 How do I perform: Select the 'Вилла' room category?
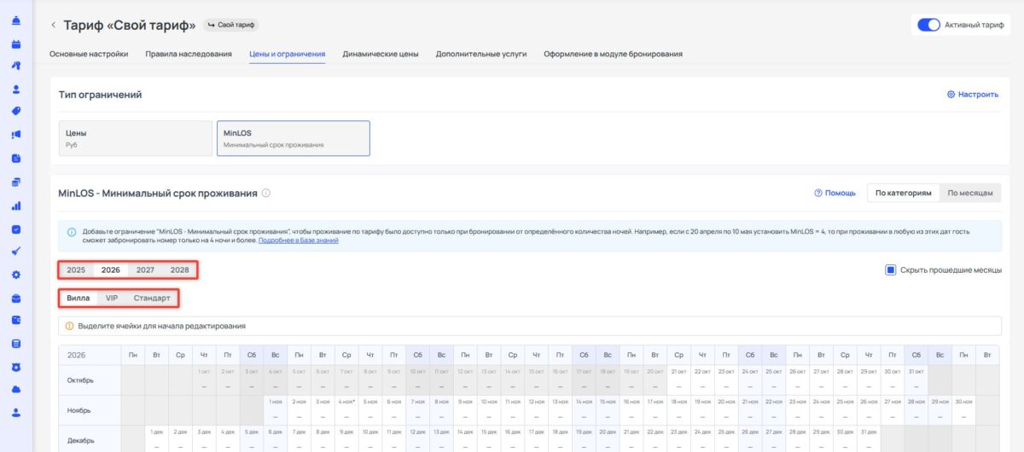click(x=79, y=298)
